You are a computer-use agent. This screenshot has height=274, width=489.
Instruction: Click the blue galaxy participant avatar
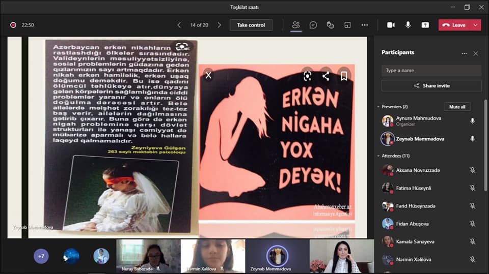[x=71, y=256]
